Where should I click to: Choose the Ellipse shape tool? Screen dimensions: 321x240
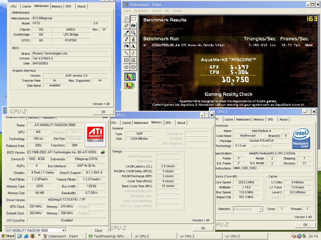tap(127, 67)
